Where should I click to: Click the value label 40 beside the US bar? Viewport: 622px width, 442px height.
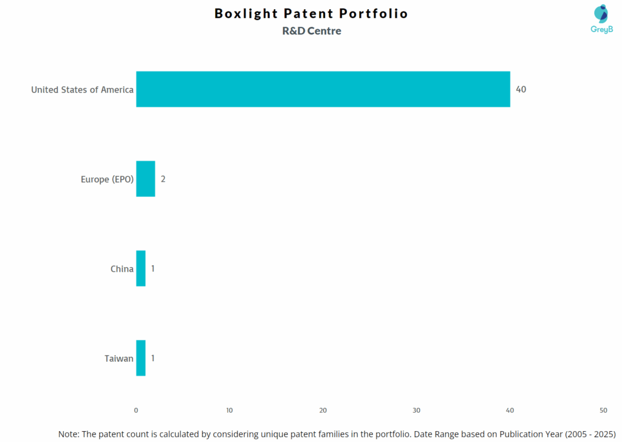tap(521, 89)
